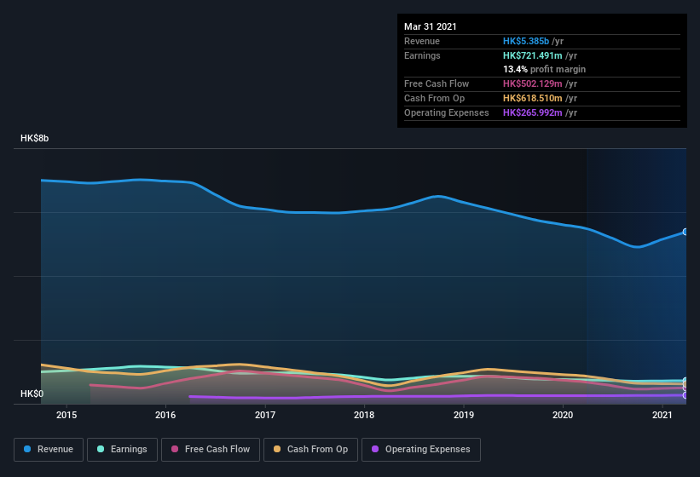Viewport: 700px width, 477px height.
Task: Click the HK$618.510m cash from op value
Action: point(533,98)
